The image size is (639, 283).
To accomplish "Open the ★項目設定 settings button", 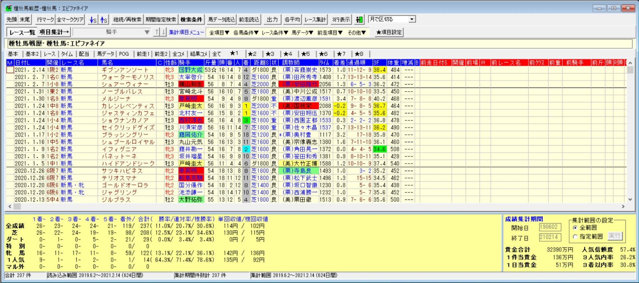I will coord(389,32).
